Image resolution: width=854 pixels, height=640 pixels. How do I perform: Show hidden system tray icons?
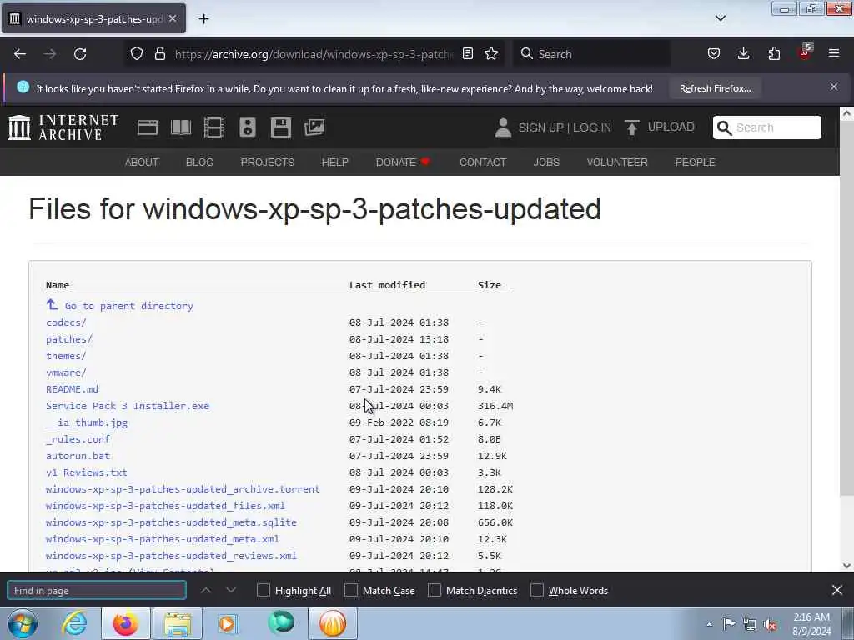709,624
